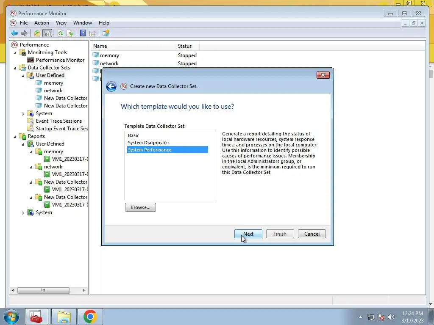Click the Reports folder icon in the tree
This screenshot has width=434, height=325.
pyautogui.click(x=23, y=136)
